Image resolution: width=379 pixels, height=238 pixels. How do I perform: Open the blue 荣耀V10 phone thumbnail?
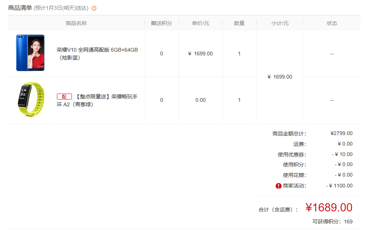point(30,53)
